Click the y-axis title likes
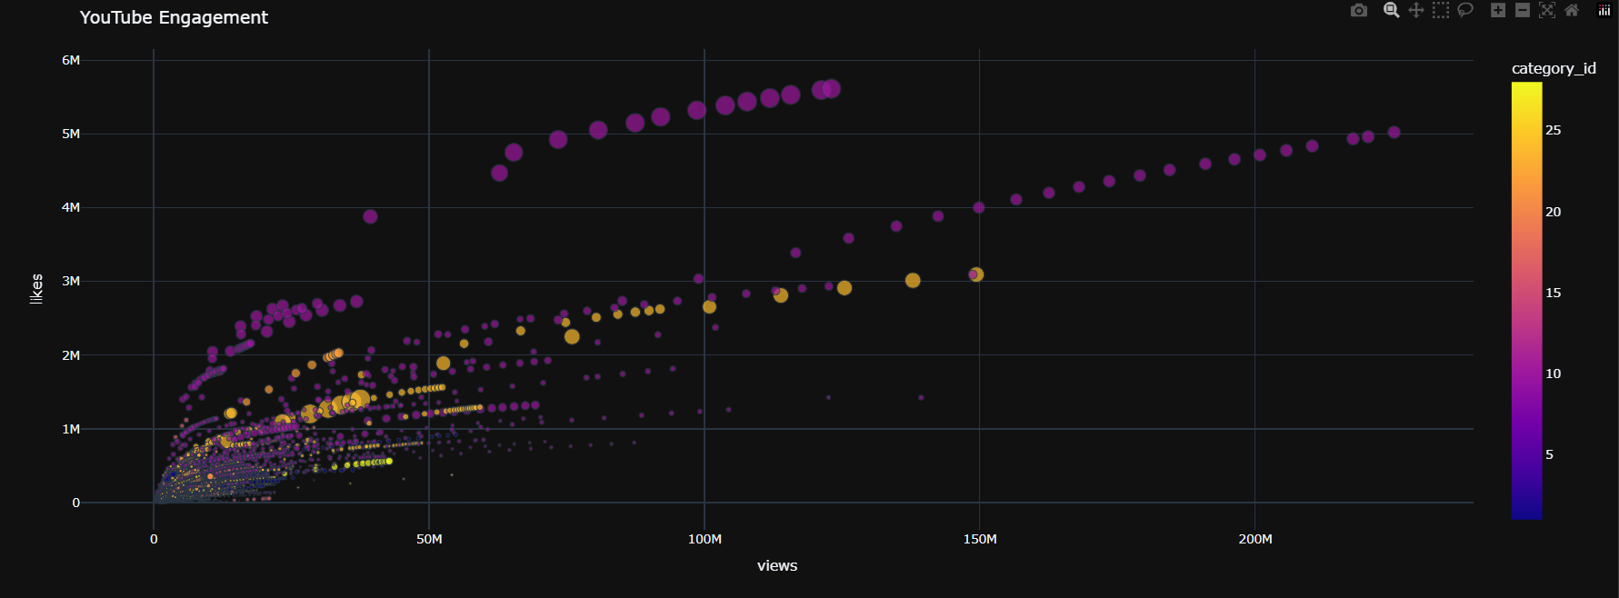The height and width of the screenshot is (598, 1619). click(36, 289)
